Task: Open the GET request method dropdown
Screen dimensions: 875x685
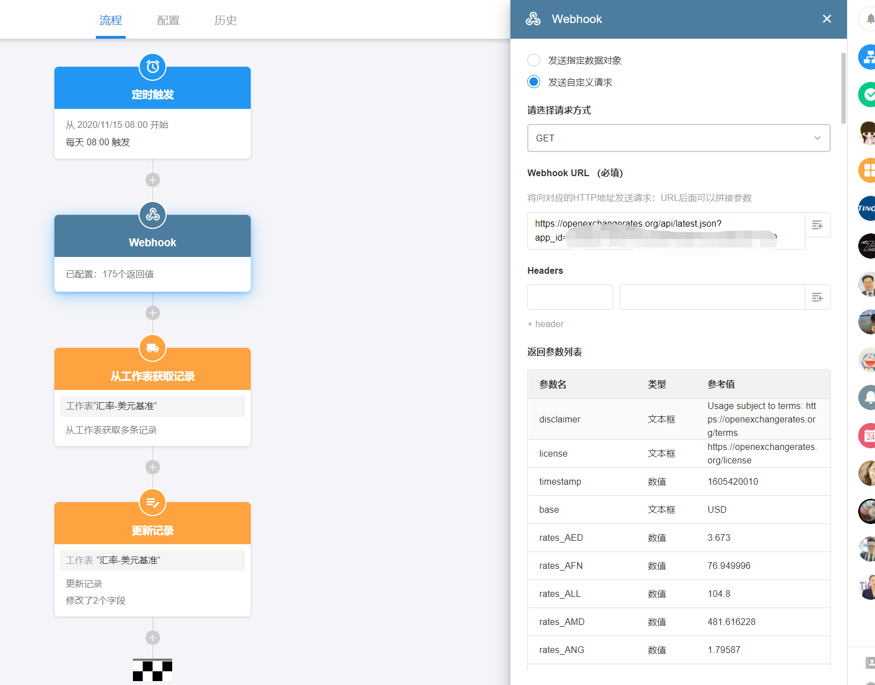Action: 678,138
